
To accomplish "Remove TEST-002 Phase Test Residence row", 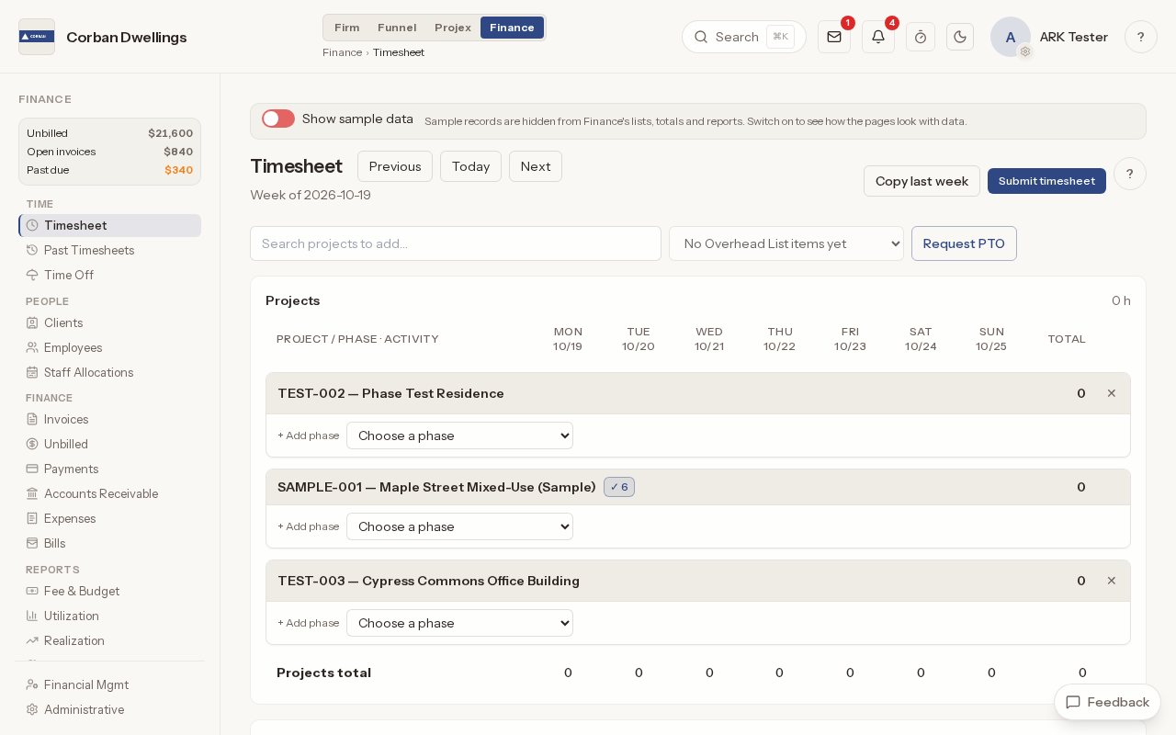I will [1112, 393].
